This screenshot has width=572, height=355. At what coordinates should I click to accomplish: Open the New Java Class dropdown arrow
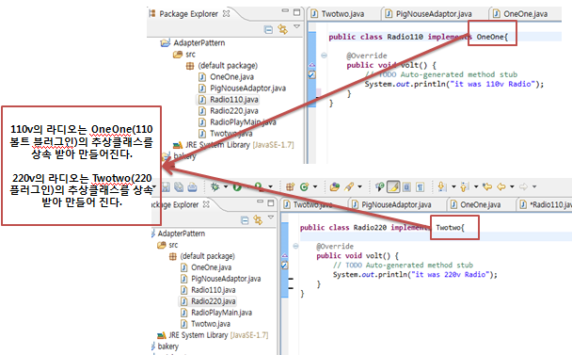click(x=315, y=187)
